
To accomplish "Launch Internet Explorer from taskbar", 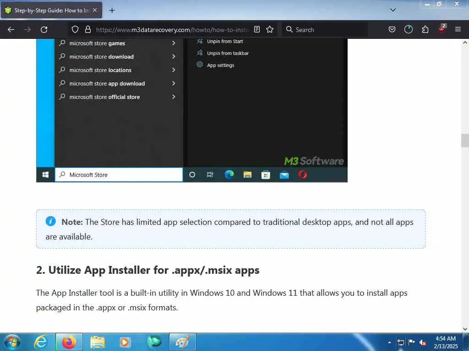I will (41, 342).
